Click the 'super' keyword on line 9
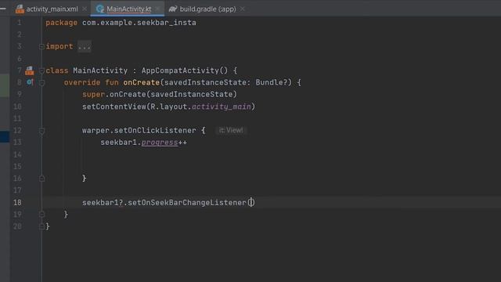This screenshot has width=501, height=282. point(93,94)
